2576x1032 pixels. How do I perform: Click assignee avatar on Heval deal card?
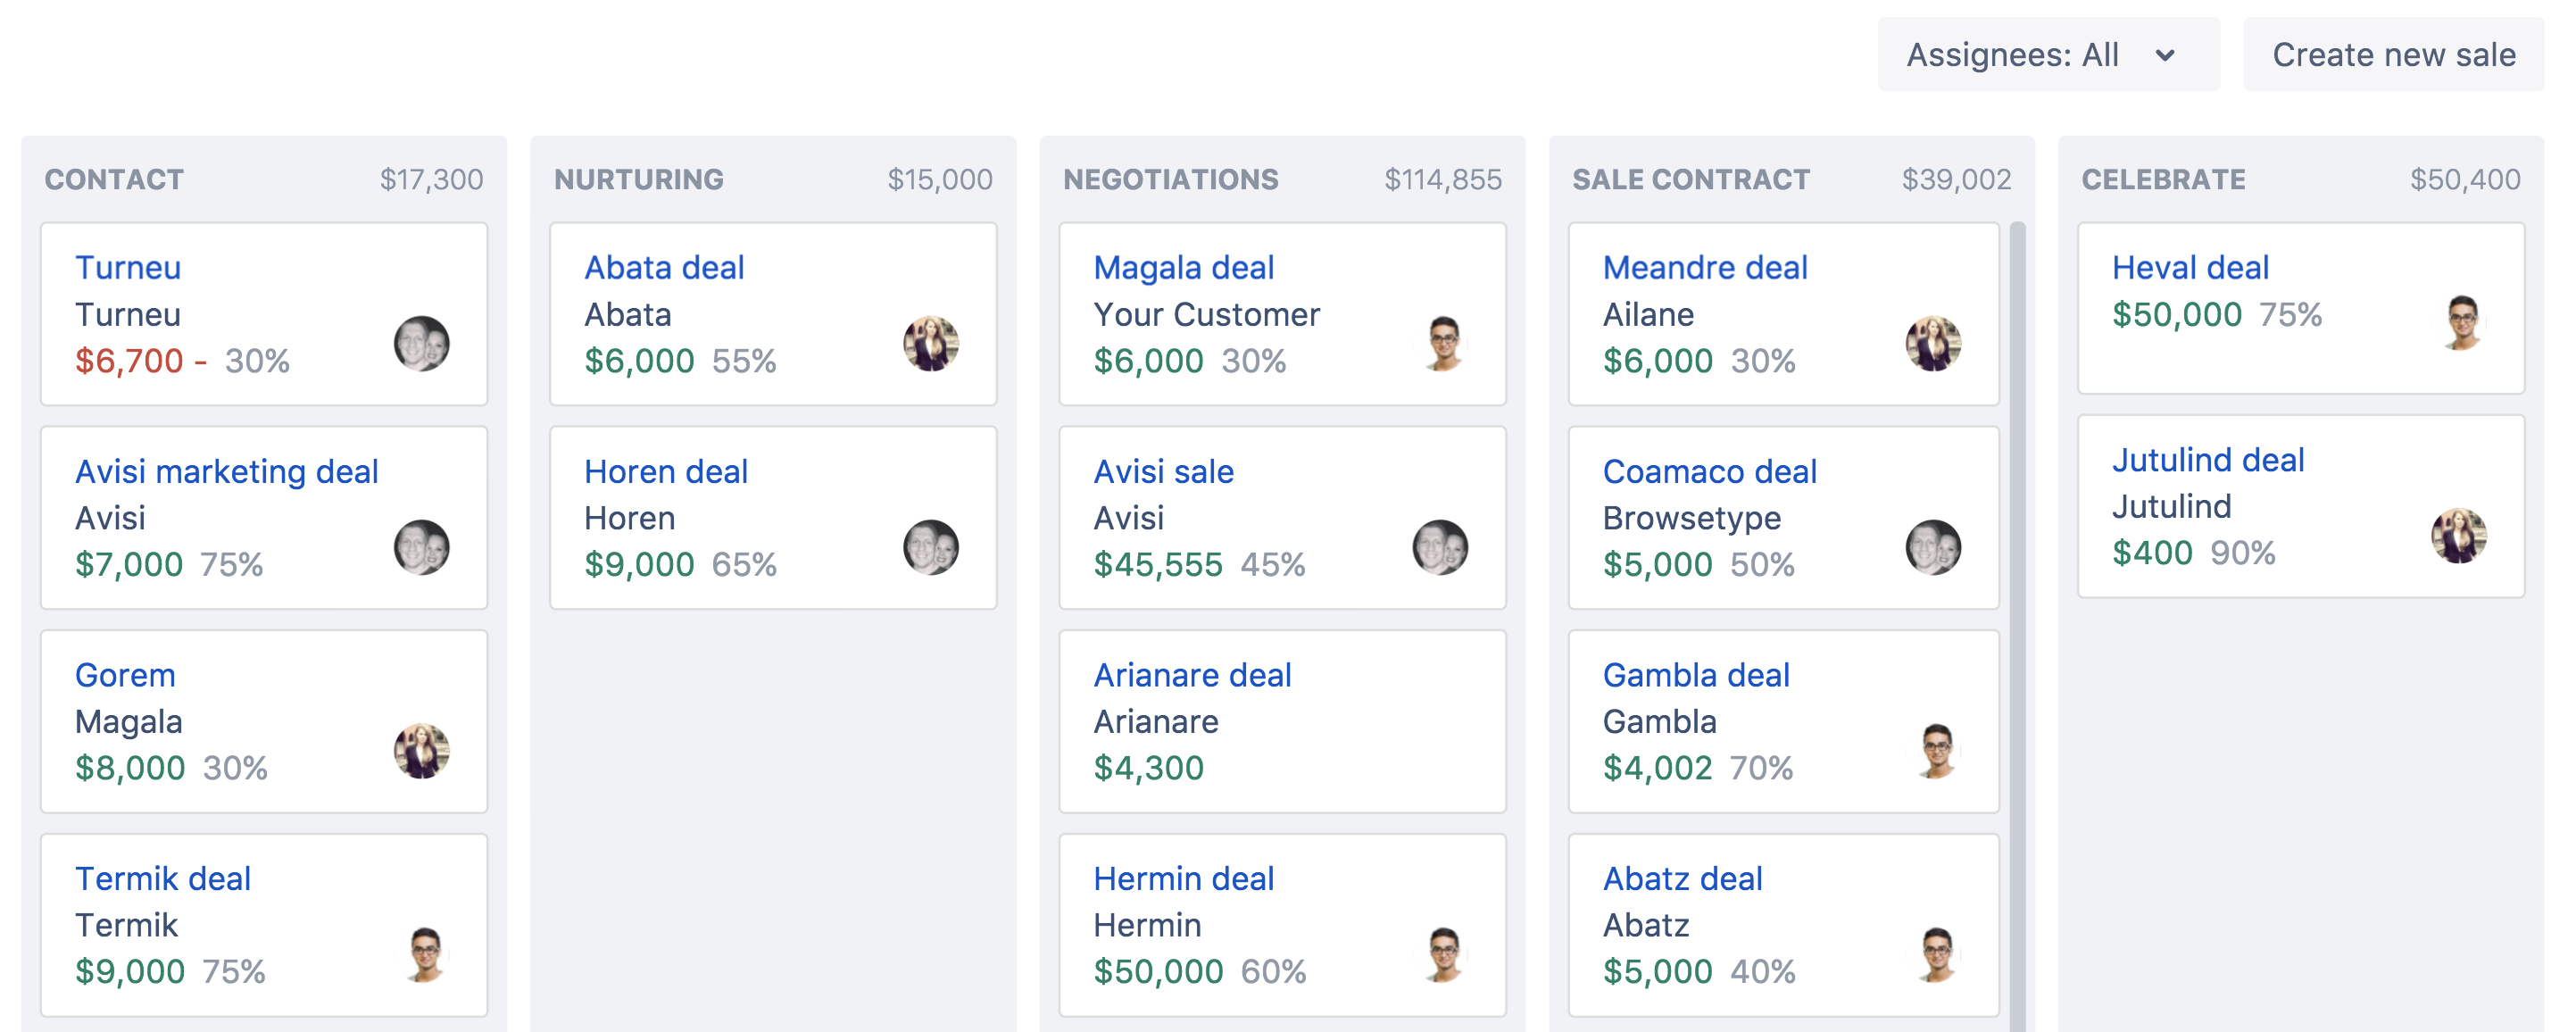point(2461,322)
